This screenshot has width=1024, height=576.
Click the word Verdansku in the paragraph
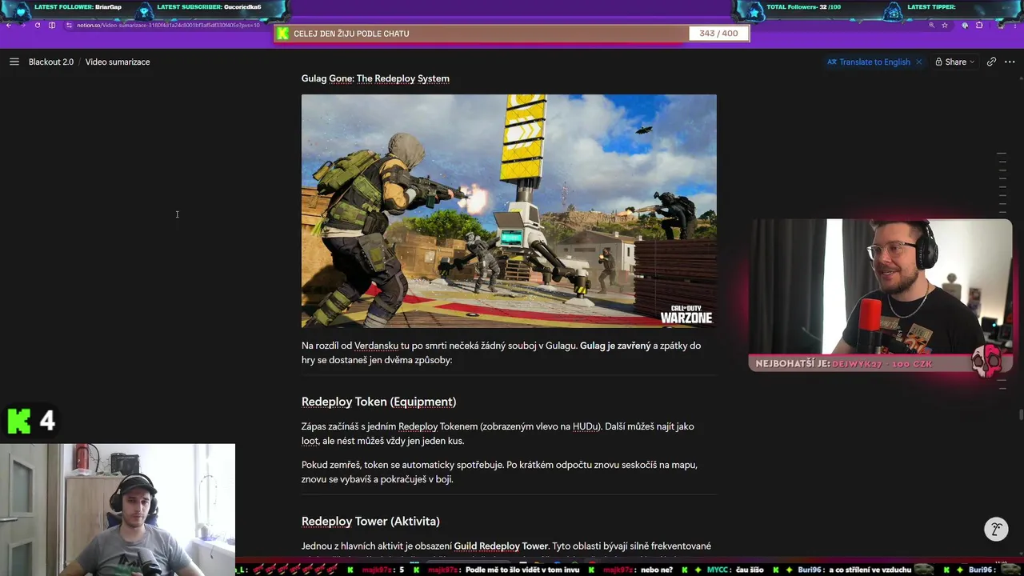pos(376,346)
